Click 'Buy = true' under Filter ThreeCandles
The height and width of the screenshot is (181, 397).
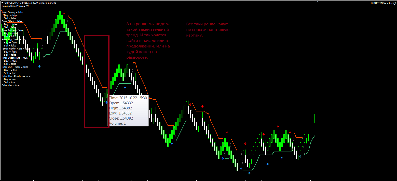point(10,79)
